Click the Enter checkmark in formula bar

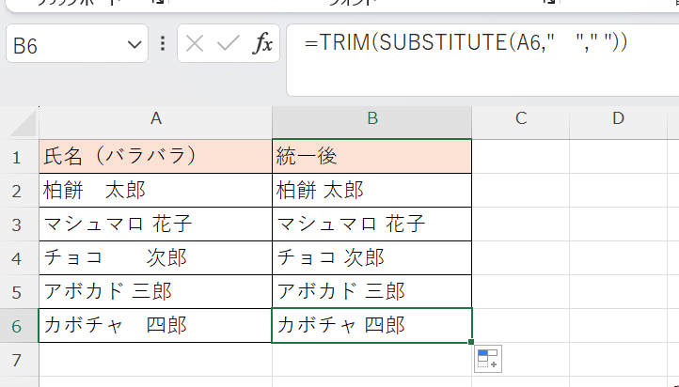click(229, 43)
